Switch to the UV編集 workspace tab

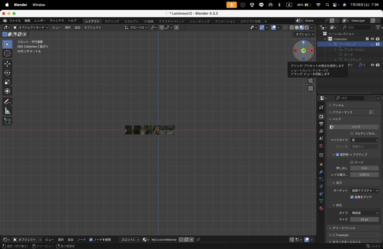[x=149, y=21]
